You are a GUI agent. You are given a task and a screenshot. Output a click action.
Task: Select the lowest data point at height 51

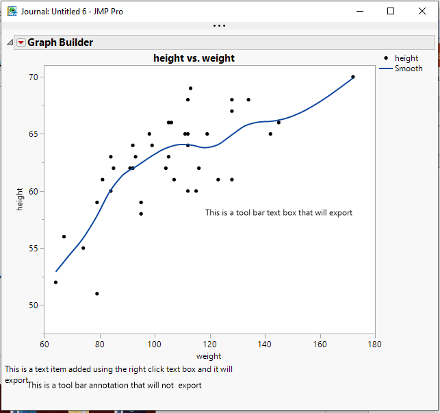click(97, 294)
